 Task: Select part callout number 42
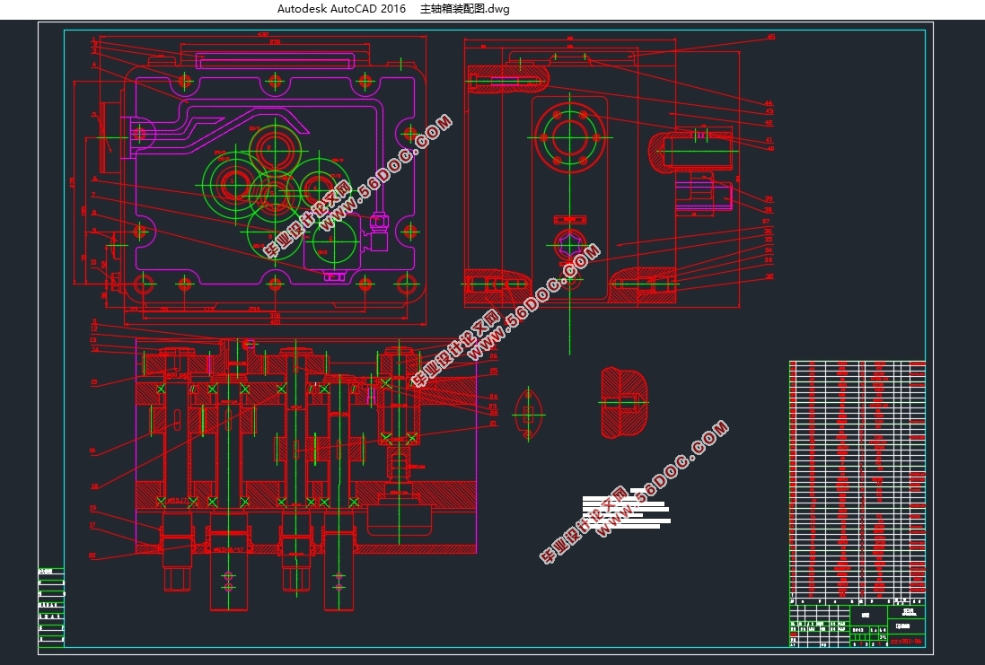coord(769,123)
